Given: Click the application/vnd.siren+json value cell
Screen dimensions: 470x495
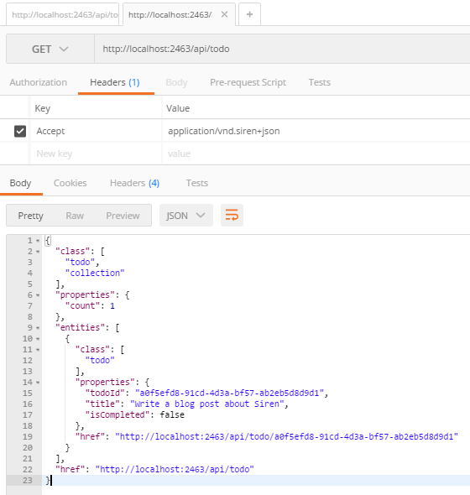Looking at the screenshot, I should click(x=316, y=131).
